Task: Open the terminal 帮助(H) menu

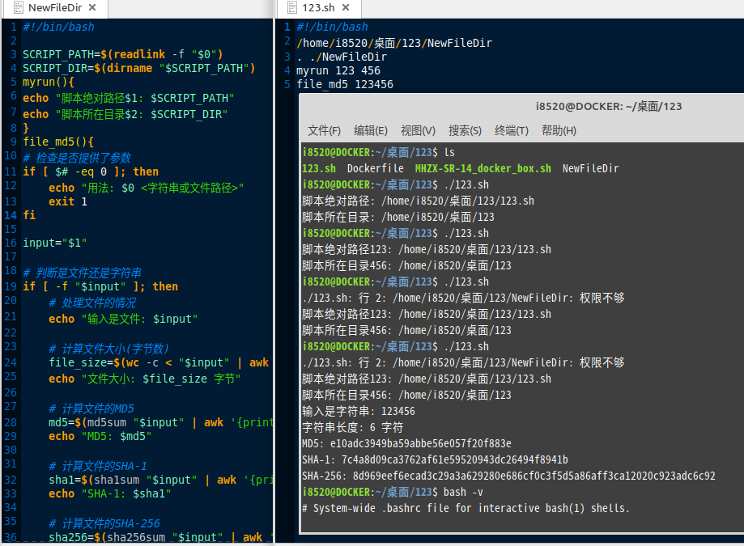Action: tap(559, 130)
